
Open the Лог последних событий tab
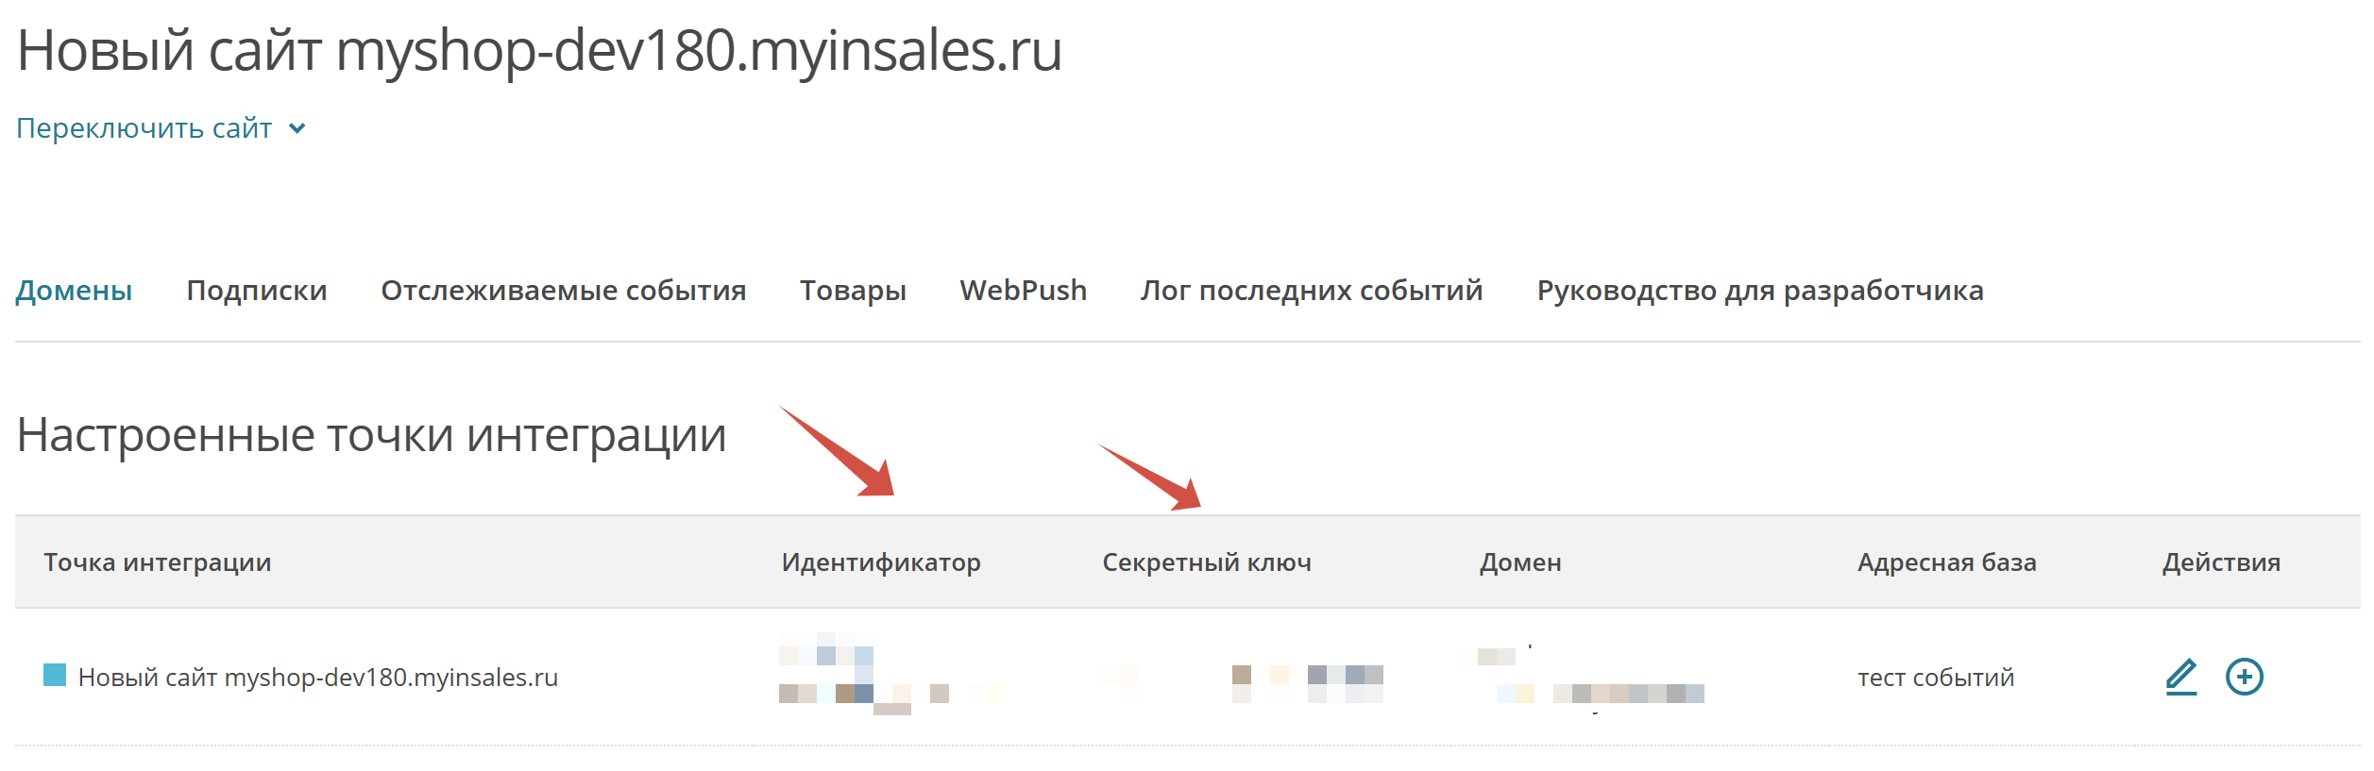tap(1312, 290)
